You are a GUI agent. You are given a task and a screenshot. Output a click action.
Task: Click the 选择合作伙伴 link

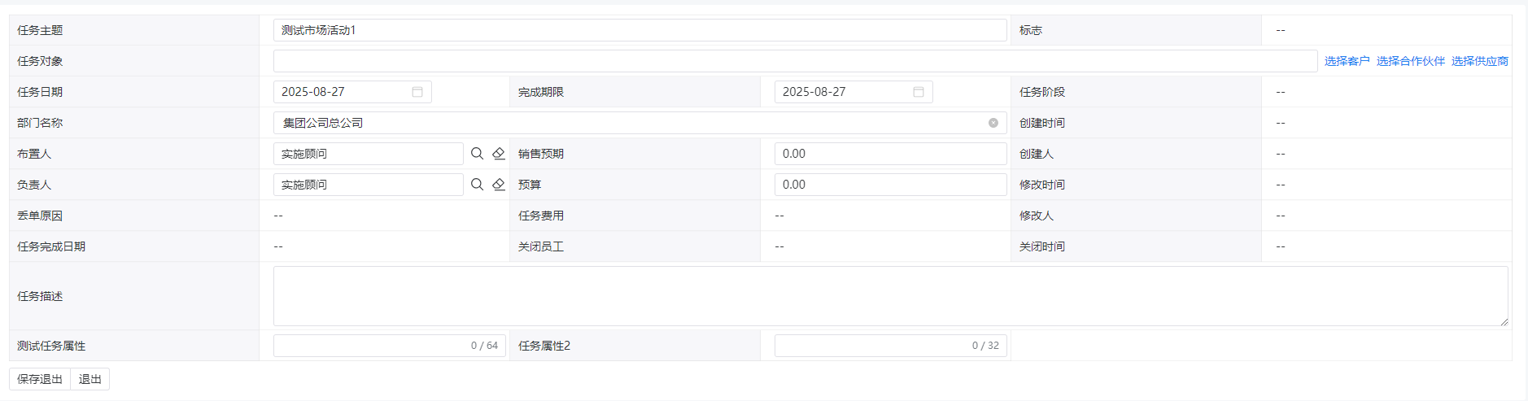pyautogui.click(x=1410, y=61)
